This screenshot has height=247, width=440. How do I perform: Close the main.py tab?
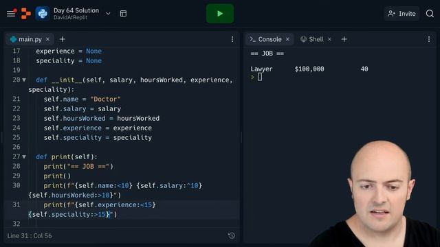[x=47, y=39]
